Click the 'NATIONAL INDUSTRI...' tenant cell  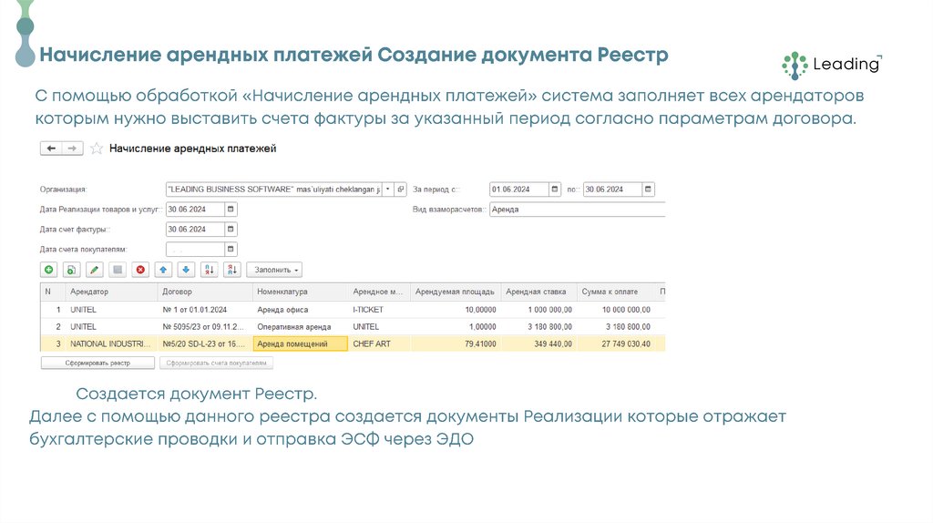(111, 344)
